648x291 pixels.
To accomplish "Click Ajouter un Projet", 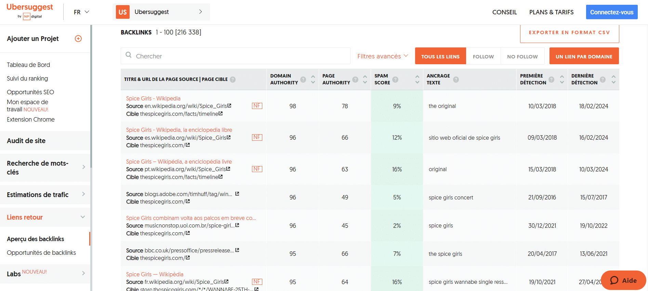I will (x=33, y=39).
